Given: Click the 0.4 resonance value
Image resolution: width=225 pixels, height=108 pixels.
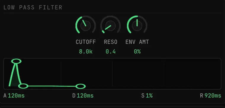Looking at the screenshot, I should (x=110, y=51).
